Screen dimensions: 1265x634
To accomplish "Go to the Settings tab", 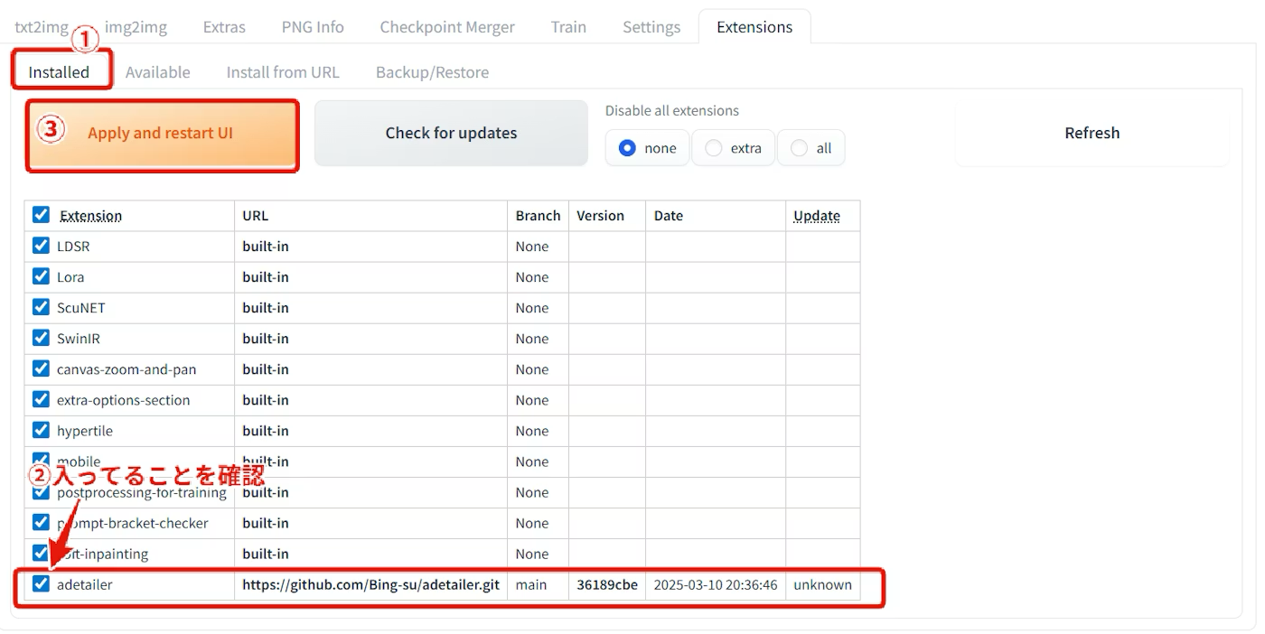I will point(651,27).
